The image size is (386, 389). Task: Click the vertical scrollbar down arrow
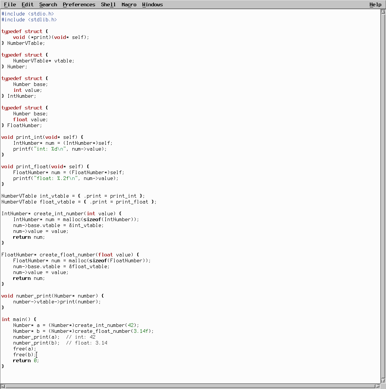383,381
